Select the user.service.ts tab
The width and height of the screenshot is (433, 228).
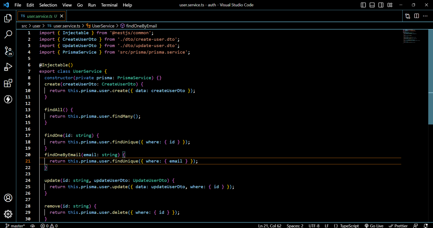[39, 16]
